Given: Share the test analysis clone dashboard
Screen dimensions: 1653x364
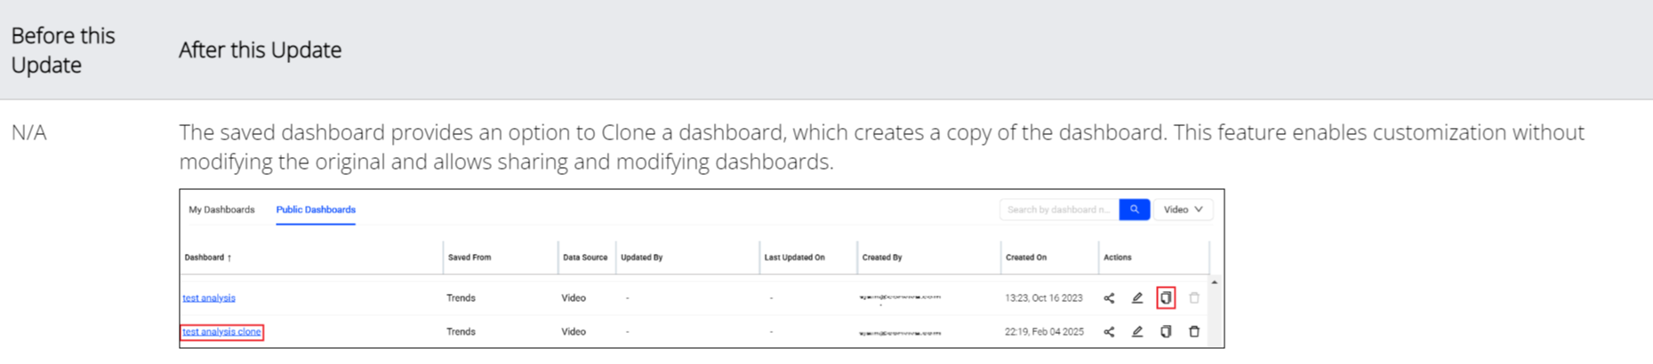Looking at the screenshot, I should point(1109,332).
